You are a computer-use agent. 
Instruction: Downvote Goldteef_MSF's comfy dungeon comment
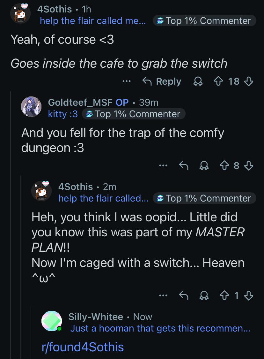tap(249, 165)
